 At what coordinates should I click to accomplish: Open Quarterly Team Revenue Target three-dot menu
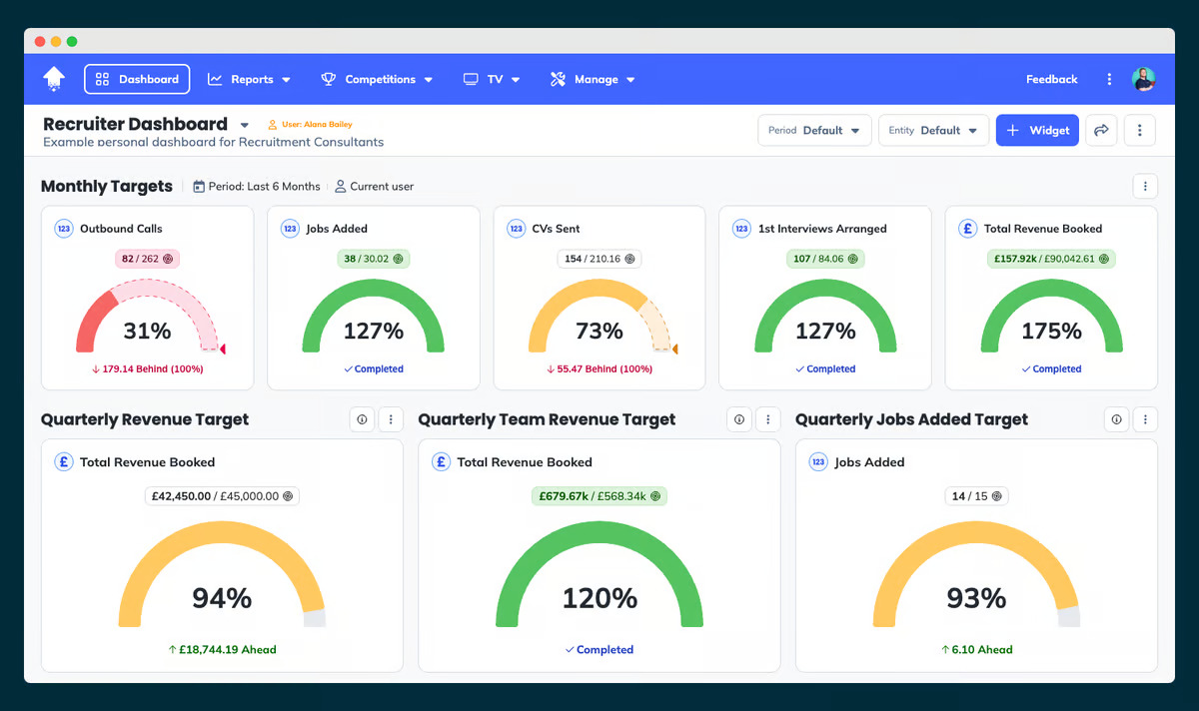coord(767,419)
